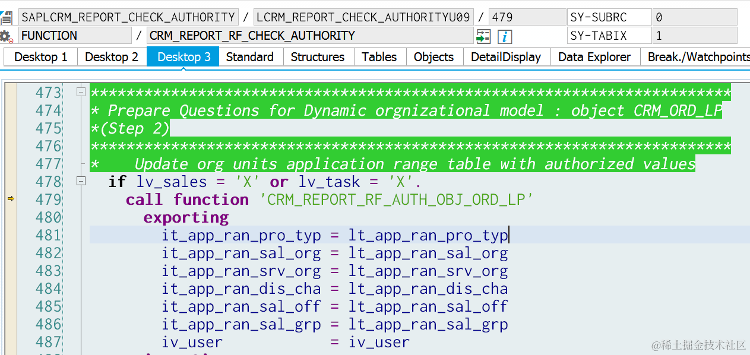Open the Objects tab
Viewport: 750px width, 355px height.
[433, 57]
